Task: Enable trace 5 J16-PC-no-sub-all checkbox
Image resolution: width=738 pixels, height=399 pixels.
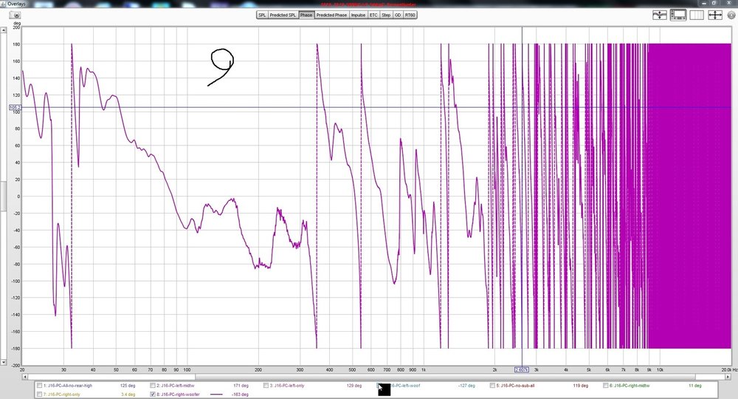Action: point(492,386)
